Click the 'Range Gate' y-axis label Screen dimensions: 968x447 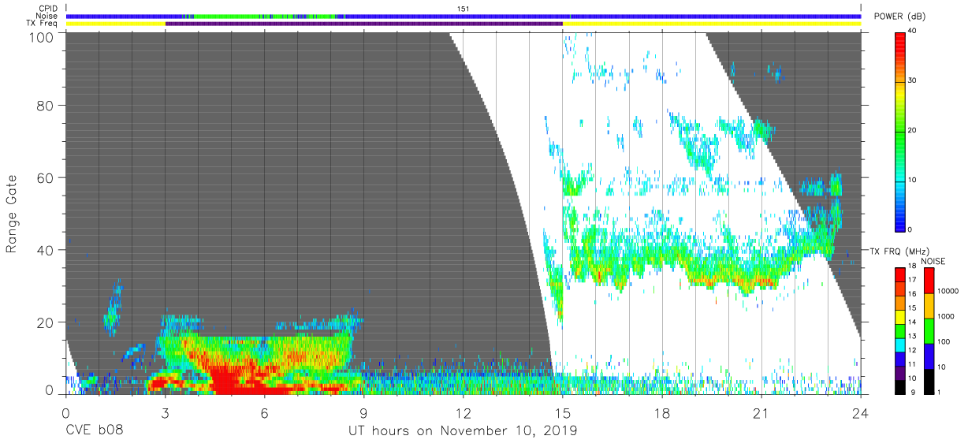(13, 214)
